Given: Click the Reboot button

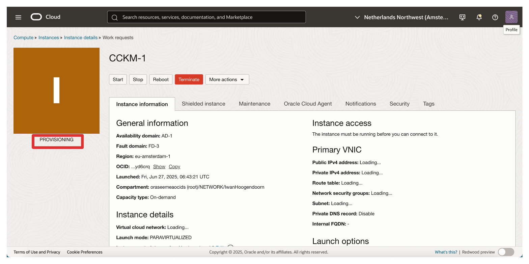Looking at the screenshot, I should pos(161,79).
